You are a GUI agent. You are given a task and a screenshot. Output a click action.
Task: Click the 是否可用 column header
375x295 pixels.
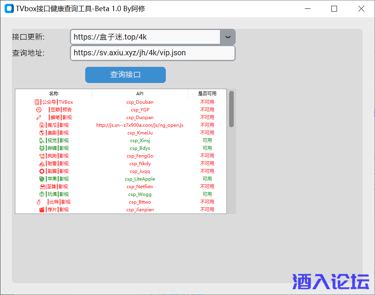(207, 94)
